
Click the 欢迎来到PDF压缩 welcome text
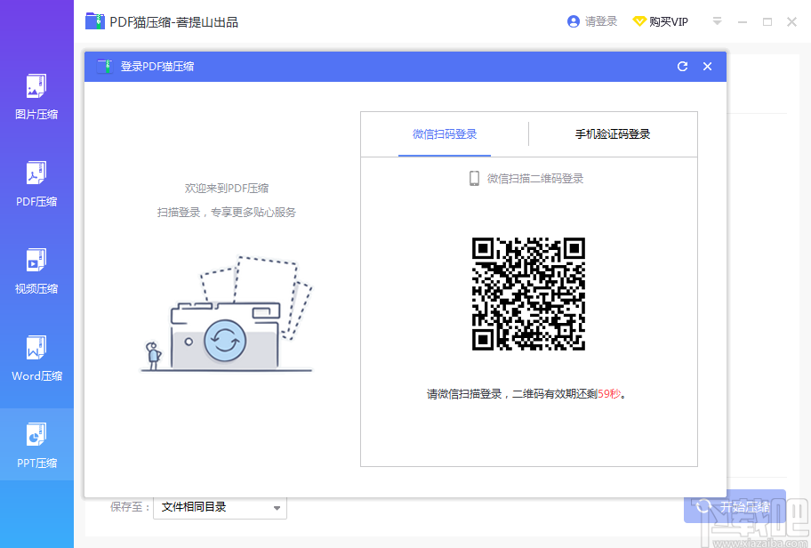click(x=227, y=189)
